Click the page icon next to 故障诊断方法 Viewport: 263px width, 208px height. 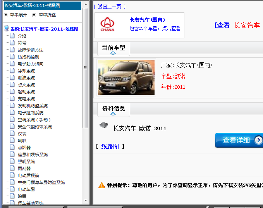pos(12,50)
